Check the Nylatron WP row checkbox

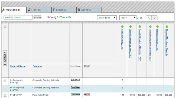[5, 96]
